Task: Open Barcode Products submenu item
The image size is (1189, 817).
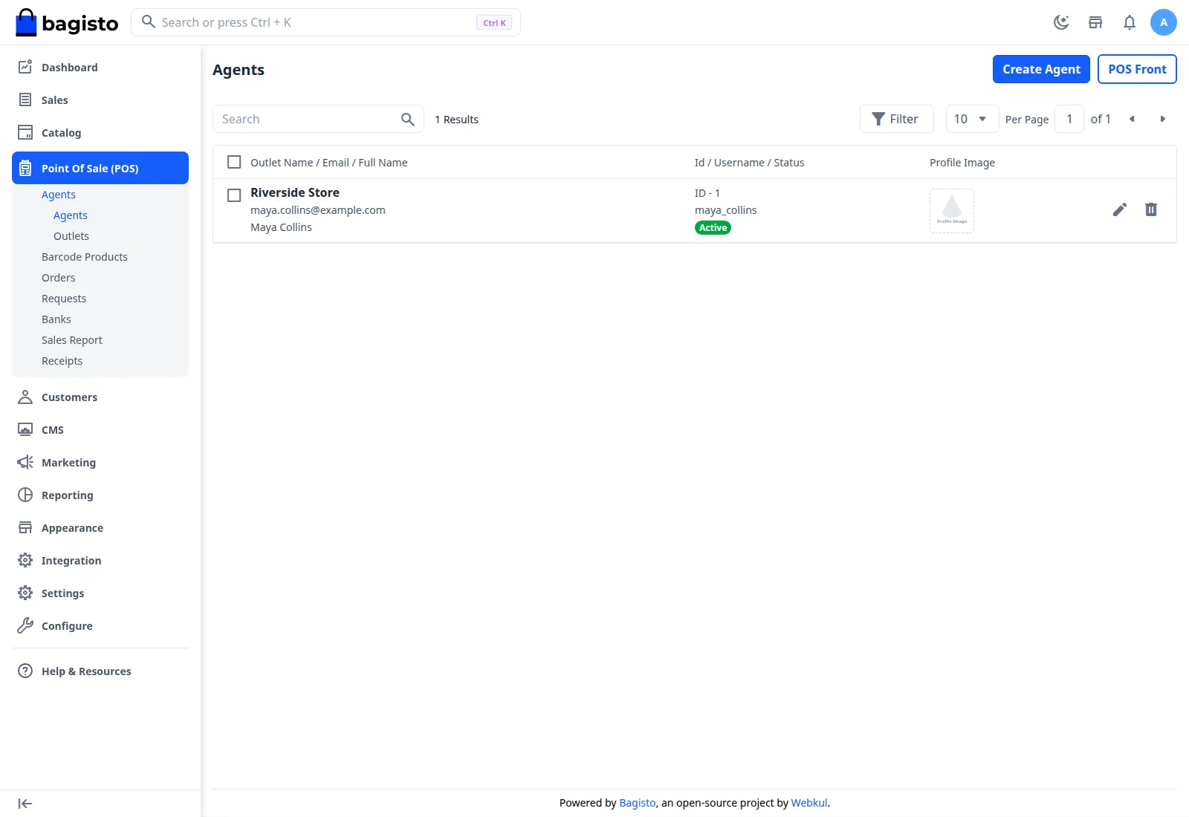Action: point(85,257)
